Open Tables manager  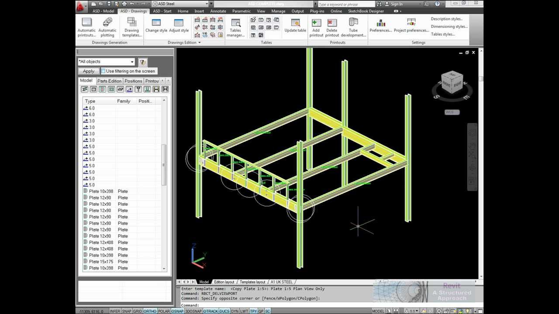pos(235,27)
